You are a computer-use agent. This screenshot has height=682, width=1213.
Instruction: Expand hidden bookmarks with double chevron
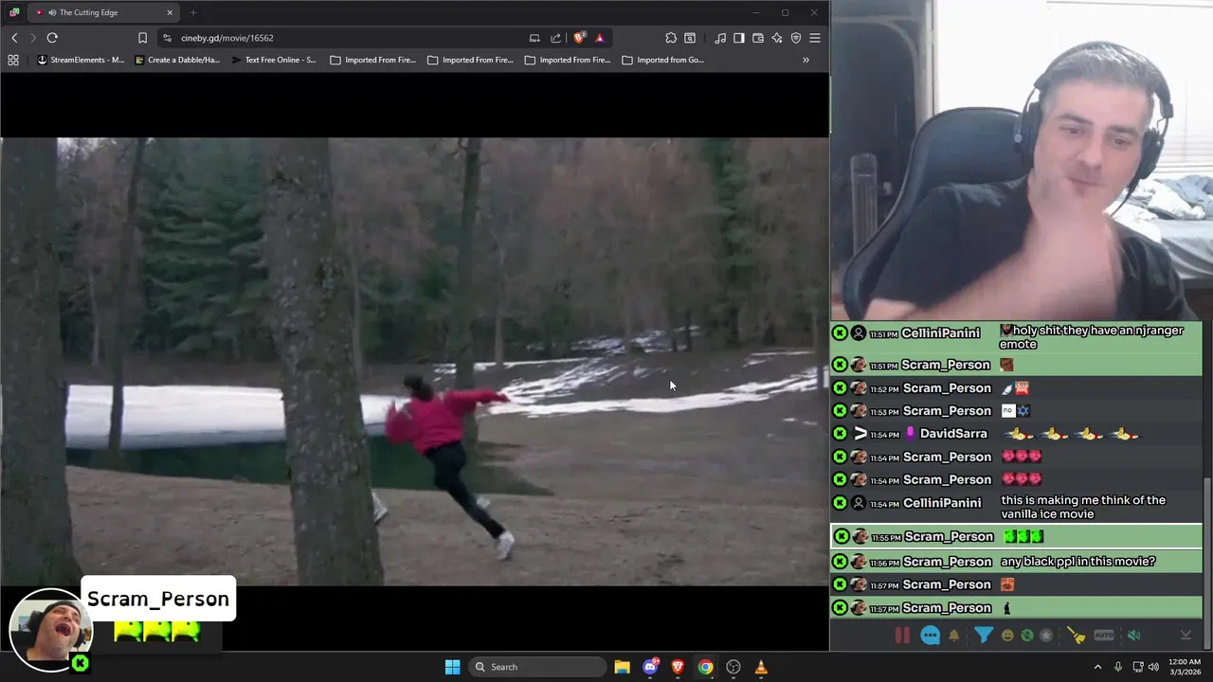coord(806,60)
